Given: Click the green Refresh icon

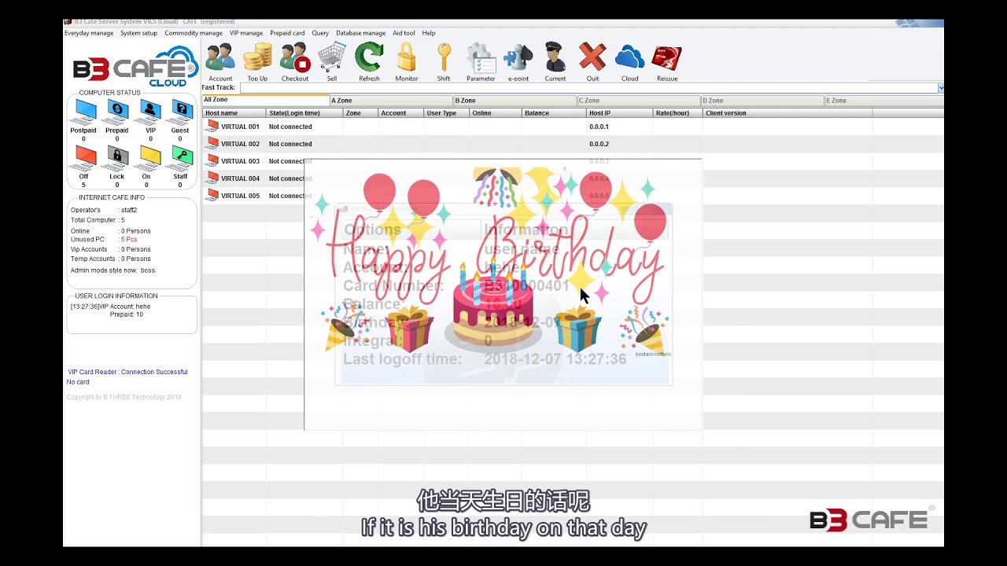Looking at the screenshot, I should point(369,61).
